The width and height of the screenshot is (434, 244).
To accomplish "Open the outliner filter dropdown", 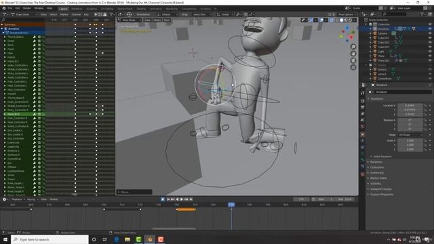I will click(423, 14).
